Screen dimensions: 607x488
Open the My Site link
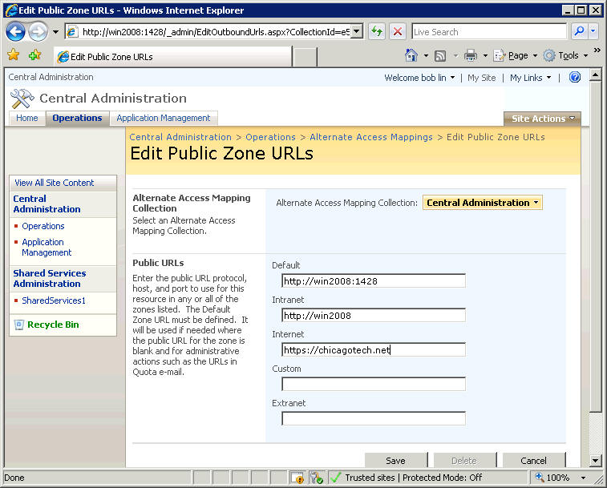pos(482,78)
